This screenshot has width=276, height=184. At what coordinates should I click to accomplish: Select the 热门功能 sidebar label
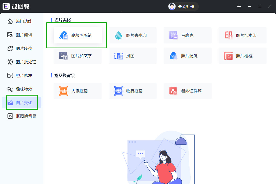point(24,21)
